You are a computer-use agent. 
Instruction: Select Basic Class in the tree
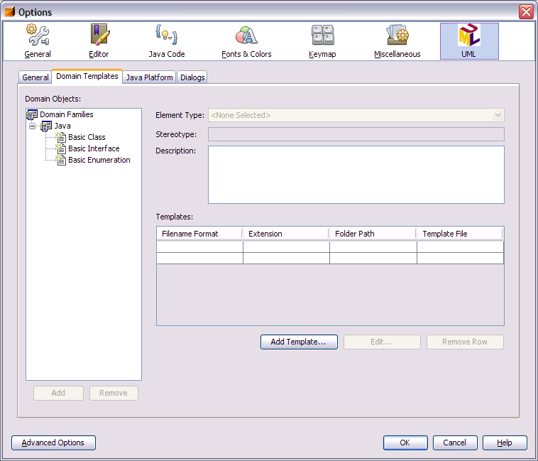[87, 137]
